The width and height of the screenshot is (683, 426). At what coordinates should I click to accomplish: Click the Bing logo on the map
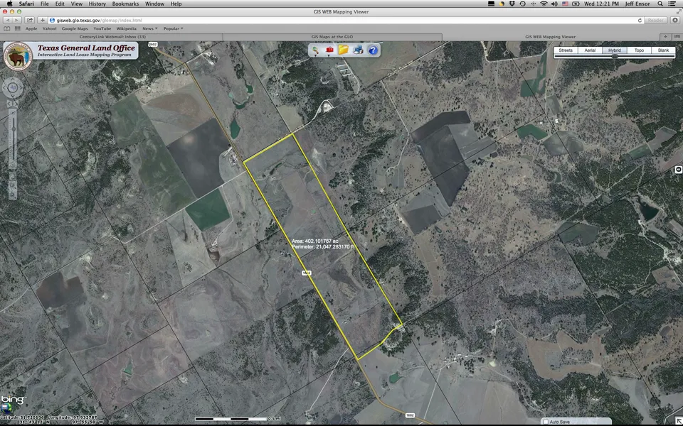pyautogui.click(x=12, y=403)
